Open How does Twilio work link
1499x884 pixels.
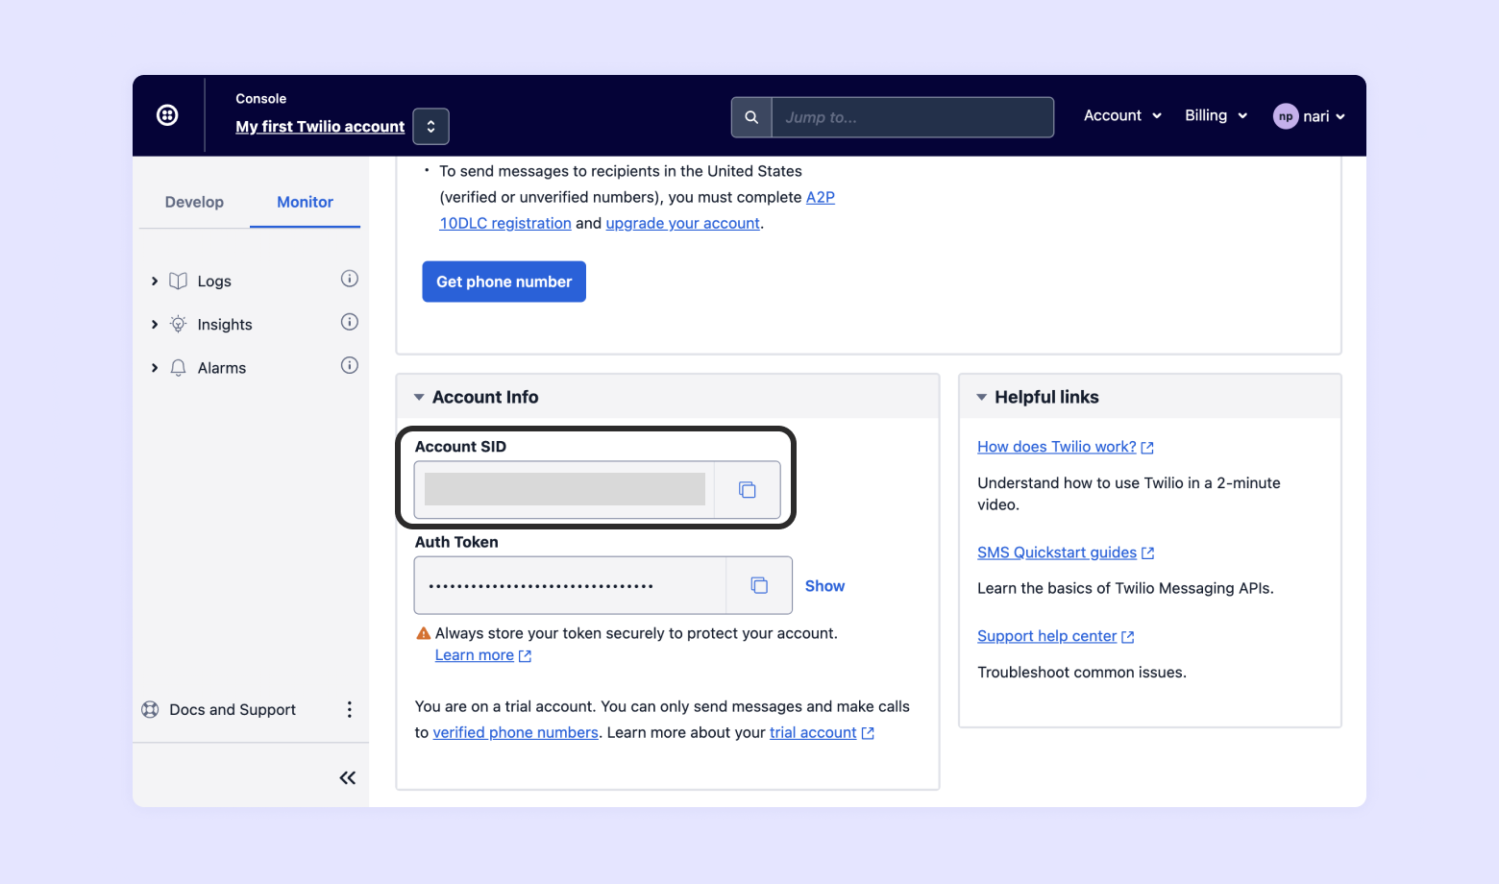point(1057,447)
